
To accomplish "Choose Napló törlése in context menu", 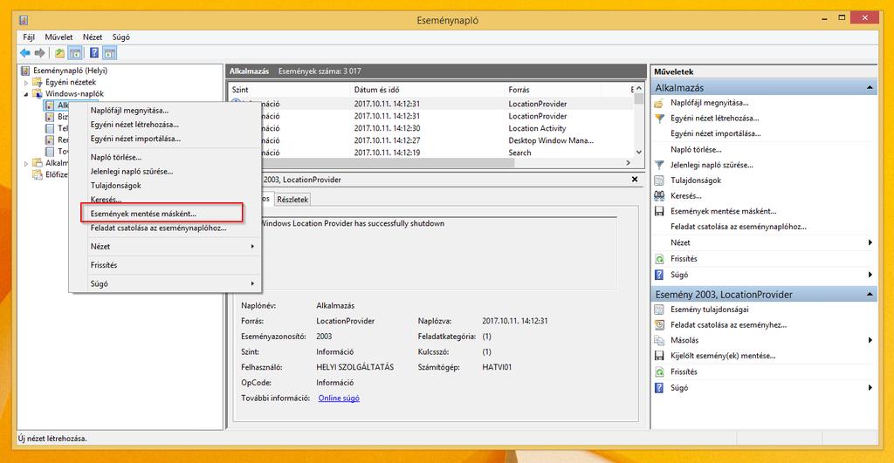I will (165, 157).
